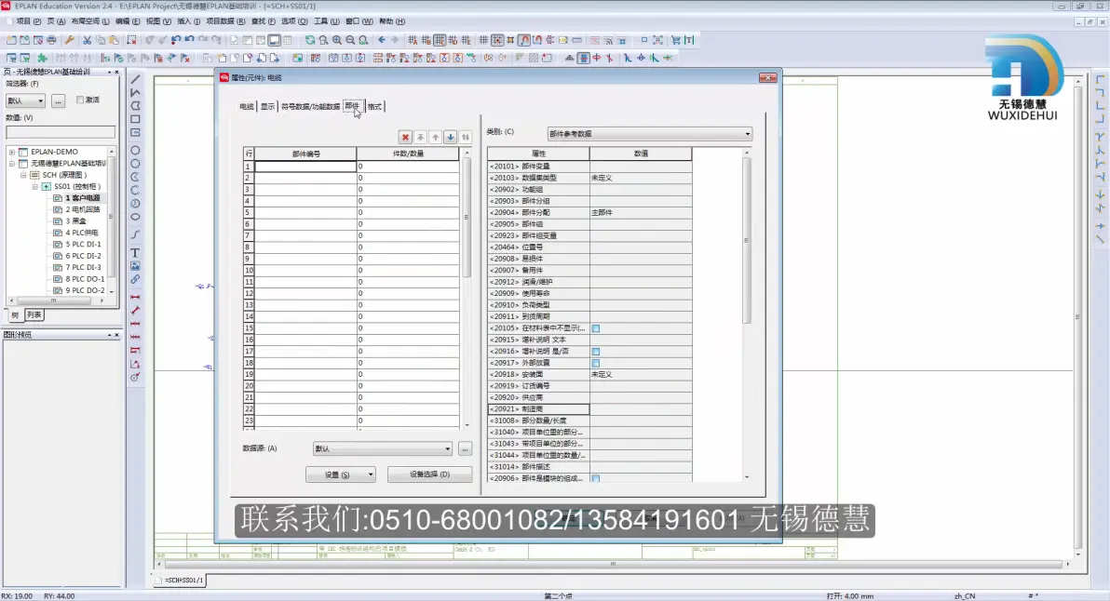1110x601 pixels.
Task: Click the move-up arrow above the parts table
Action: click(x=436, y=137)
